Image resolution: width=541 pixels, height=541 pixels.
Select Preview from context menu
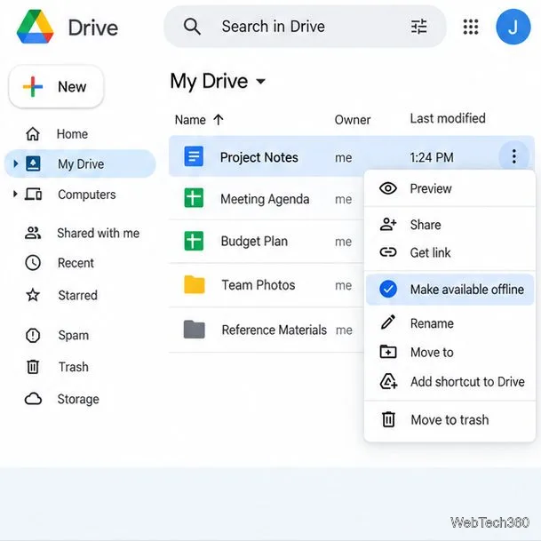tap(450, 188)
